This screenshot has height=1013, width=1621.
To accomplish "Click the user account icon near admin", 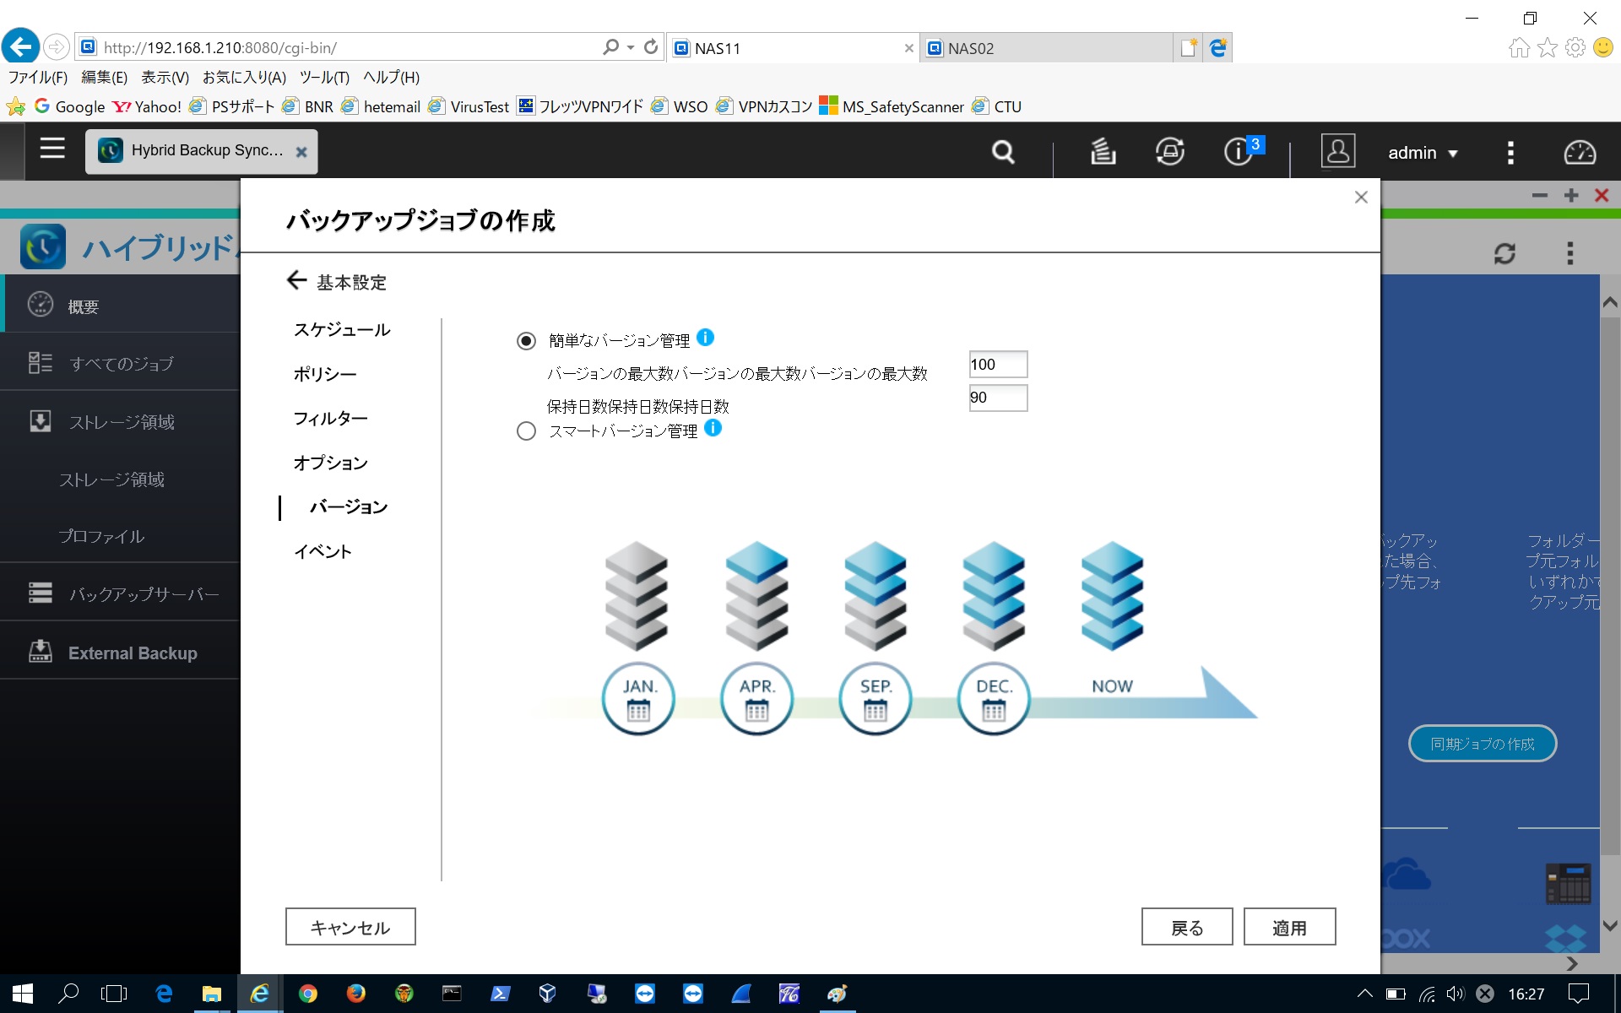I will click(1338, 151).
